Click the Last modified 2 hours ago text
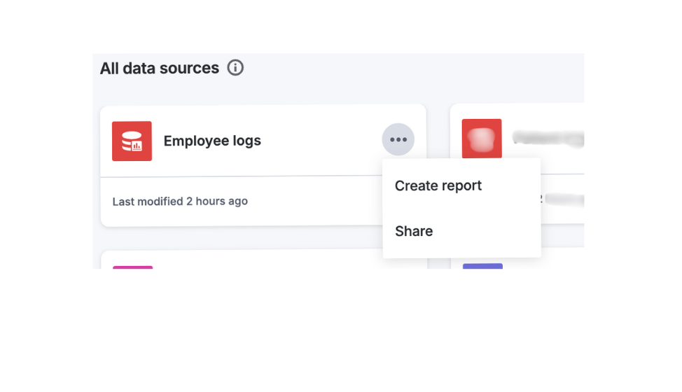This screenshot has width=682, height=392. tap(180, 201)
